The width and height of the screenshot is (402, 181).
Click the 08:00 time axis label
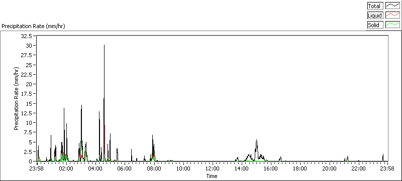(154, 168)
